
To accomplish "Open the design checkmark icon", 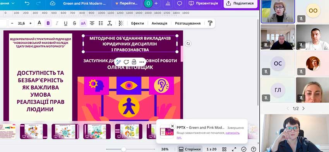I will pos(243,149).
